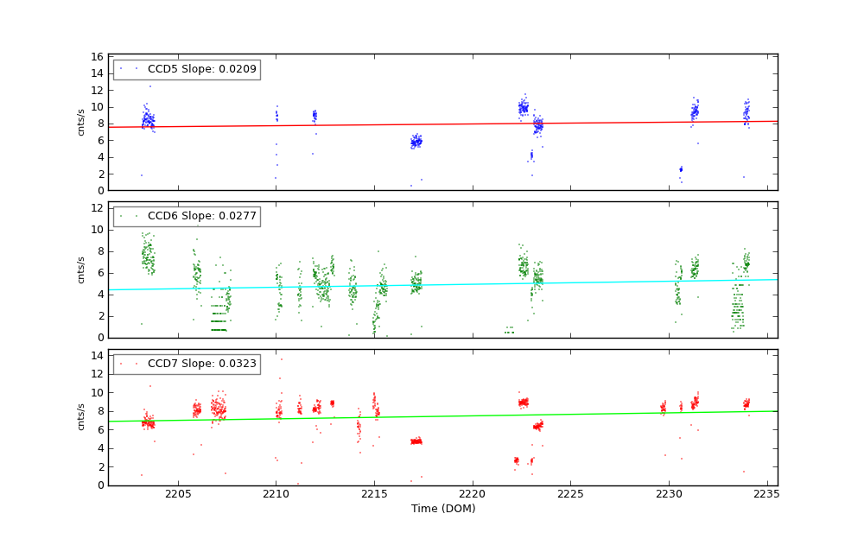This screenshot has height=539, width=864.
Task: Select the cnts/s y-axis label of the middle plot
Action: [82, 269]
